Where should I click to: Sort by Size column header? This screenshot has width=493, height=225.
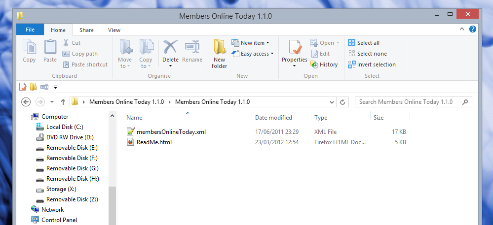[379, 118]
